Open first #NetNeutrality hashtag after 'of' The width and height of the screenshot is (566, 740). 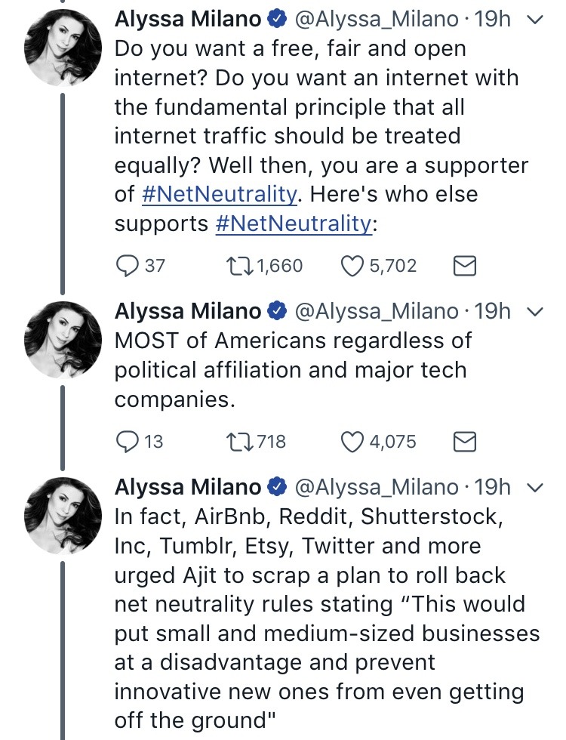coord(219,194)
